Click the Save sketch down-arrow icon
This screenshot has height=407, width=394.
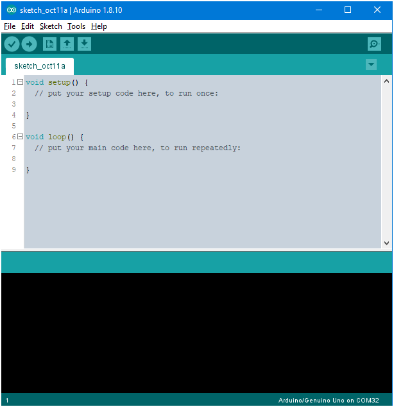(x=84, y=44)
